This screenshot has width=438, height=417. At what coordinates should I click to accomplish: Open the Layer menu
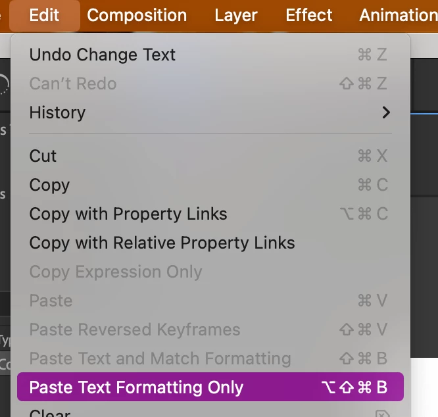[x=235, y=15]
